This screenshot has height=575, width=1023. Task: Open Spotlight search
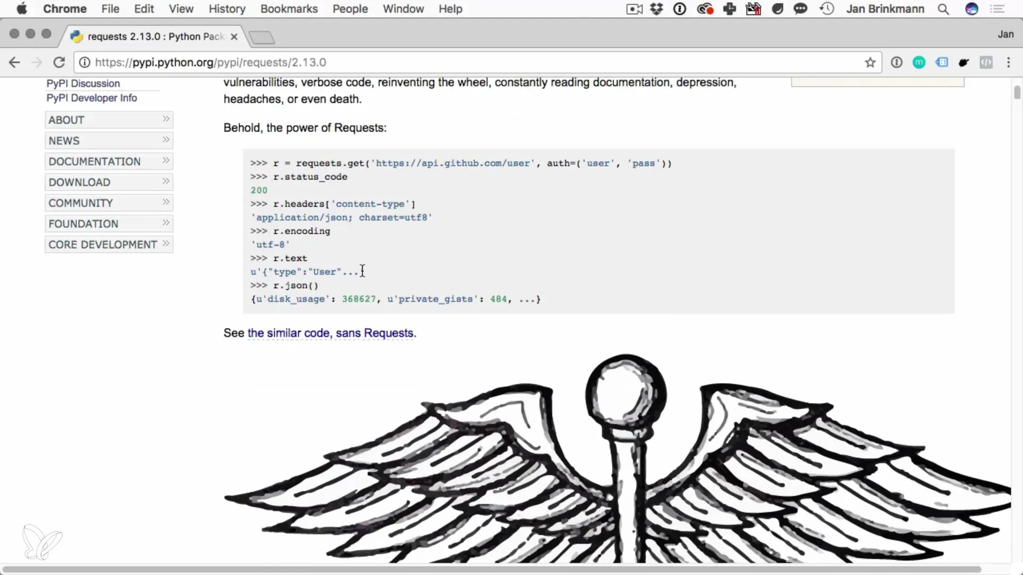point(944,9)
